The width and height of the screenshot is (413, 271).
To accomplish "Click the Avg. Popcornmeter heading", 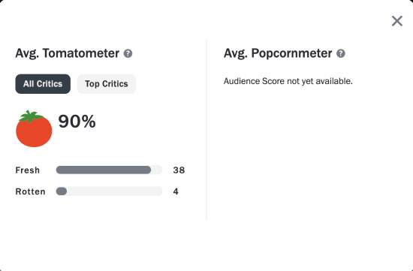I will click(x=278, y=53).
